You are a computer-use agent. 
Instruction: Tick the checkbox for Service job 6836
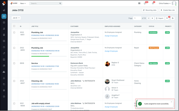click(14, 63)
